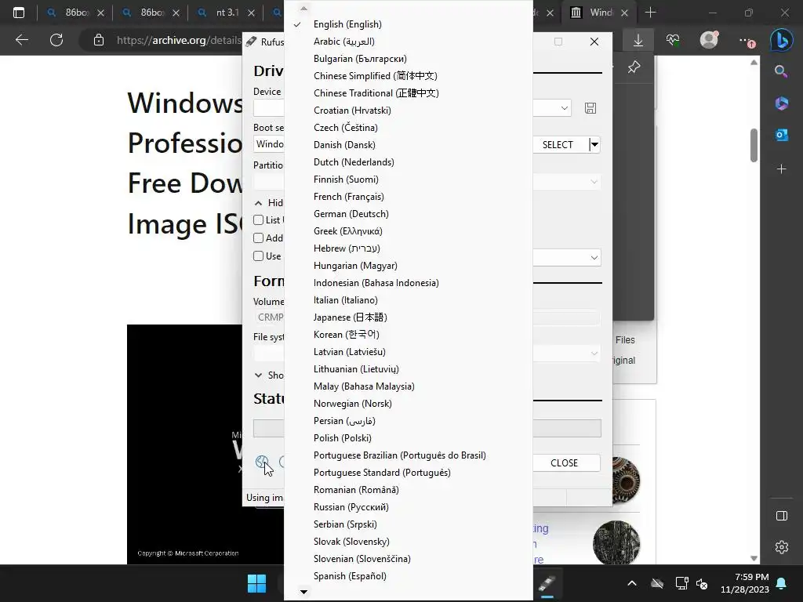Show hidden system tray icons
803x602 pixels.
(x=632, y=583)
